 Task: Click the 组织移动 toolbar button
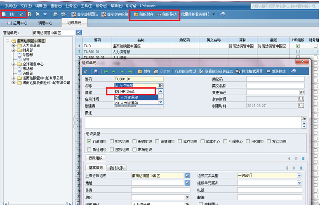pos(167,14)
